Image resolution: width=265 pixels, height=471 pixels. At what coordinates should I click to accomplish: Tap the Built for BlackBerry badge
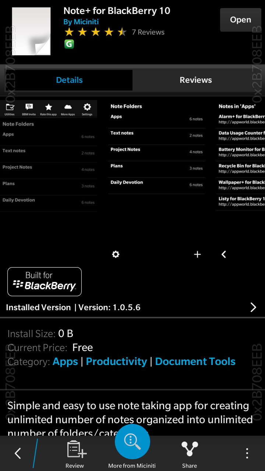click(45, 281)
